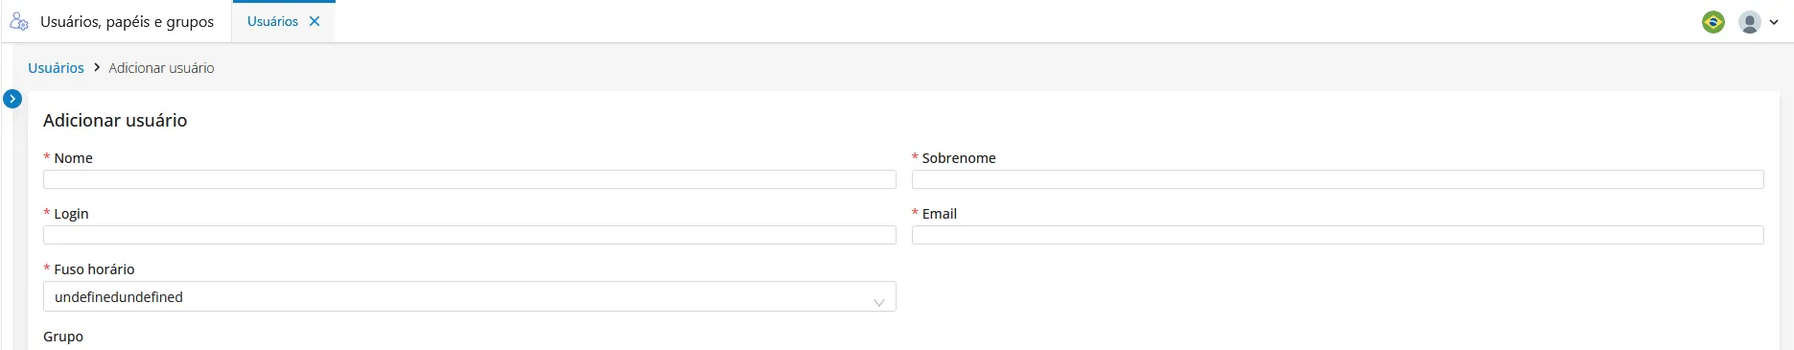Viewport: 1794px width, 350px height.
Task: Focus the Nome input field
Action: click(x=470, y=179)
